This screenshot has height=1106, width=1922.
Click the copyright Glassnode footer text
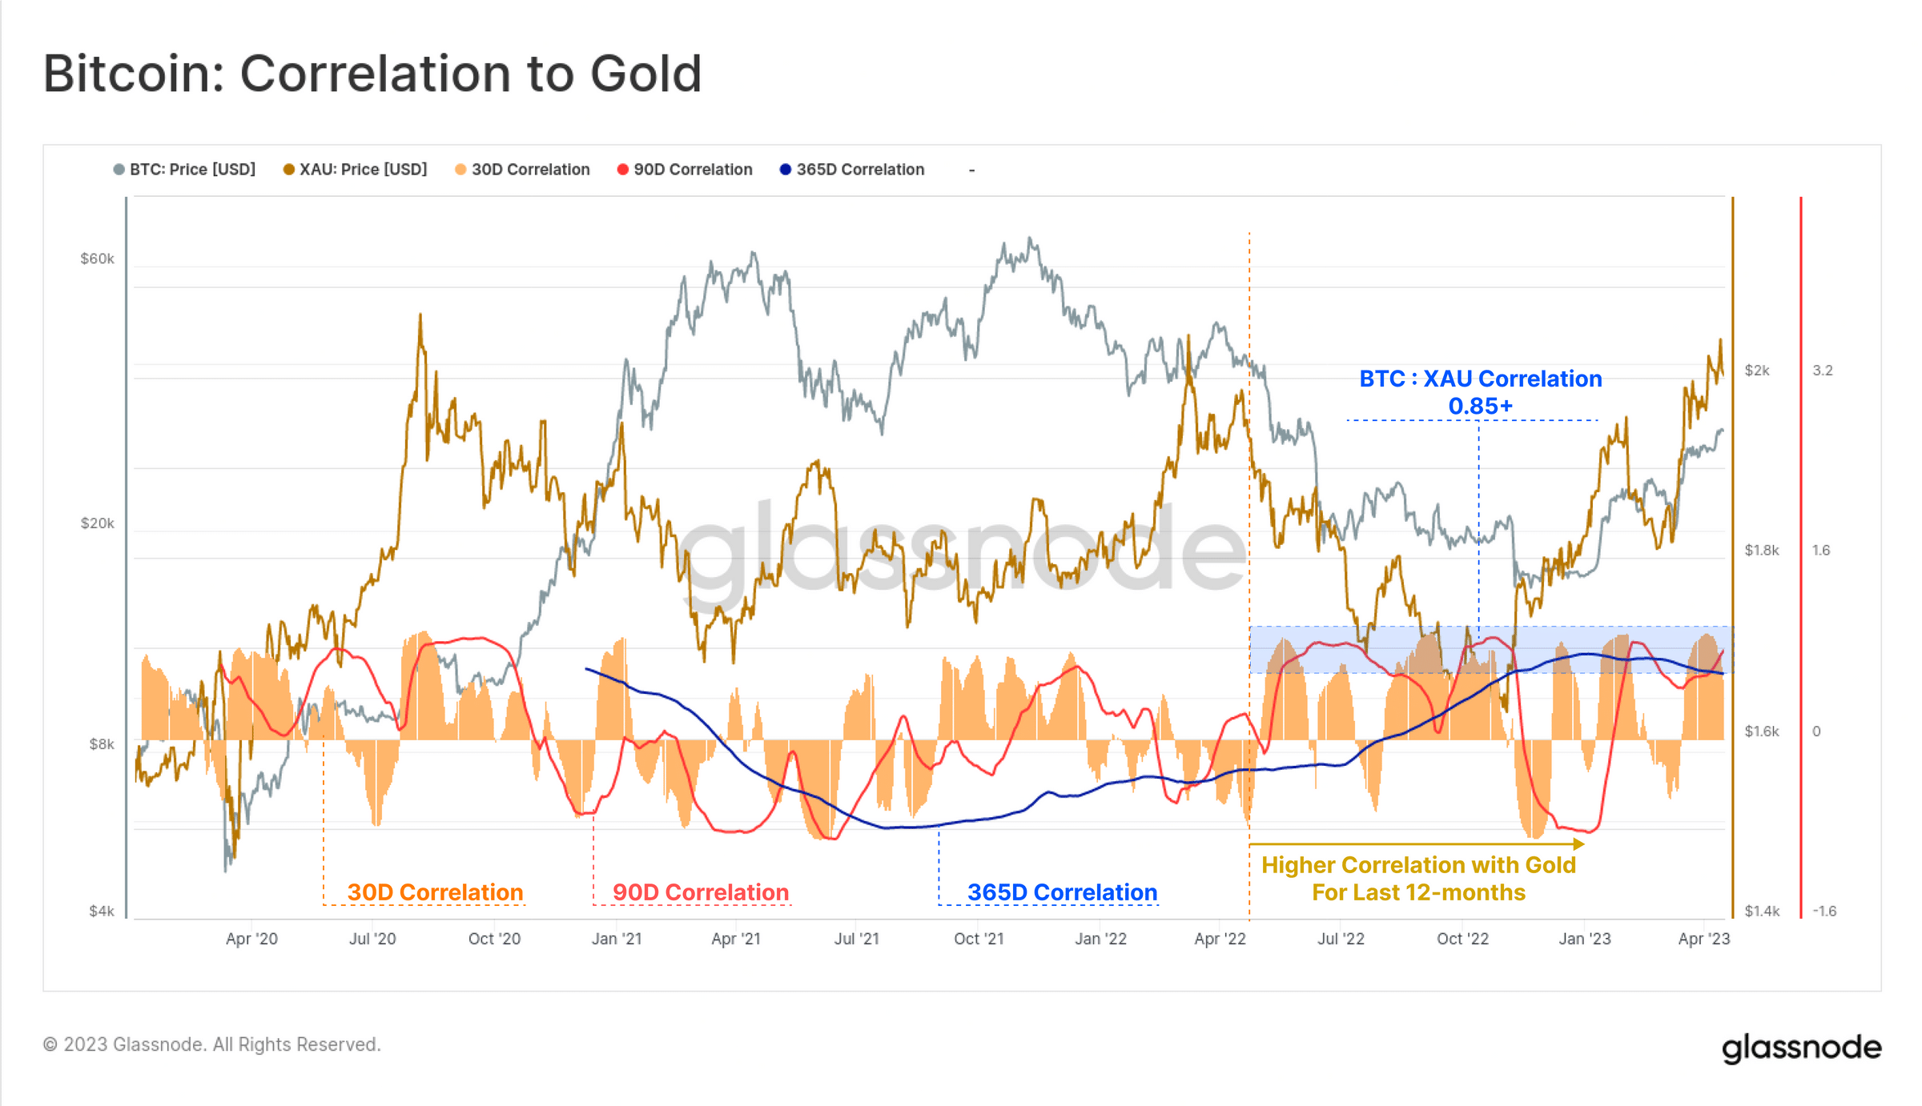click(x=211, y=1044)
